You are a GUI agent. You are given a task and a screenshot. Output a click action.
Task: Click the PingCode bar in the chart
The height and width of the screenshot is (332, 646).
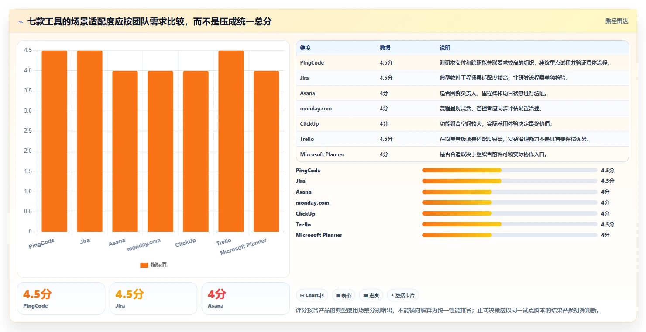(54, 141)
